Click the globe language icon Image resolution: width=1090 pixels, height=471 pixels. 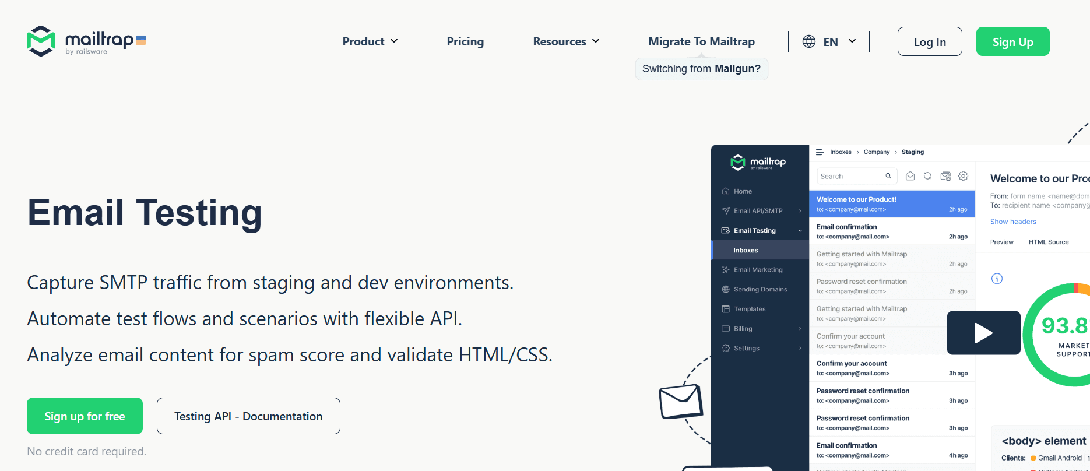809,41
